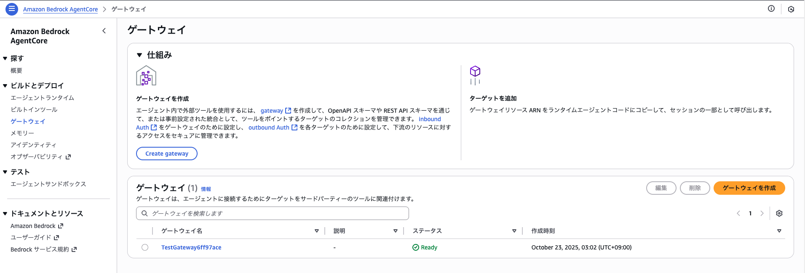Viewport: 805px width, 273px height.
Task: Open ユーザーガイド sidebar link
Action: click(x=31, y=238)
